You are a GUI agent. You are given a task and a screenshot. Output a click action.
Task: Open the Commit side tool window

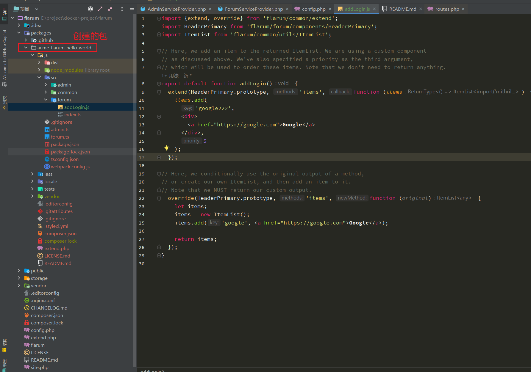(x=4, y=103)
